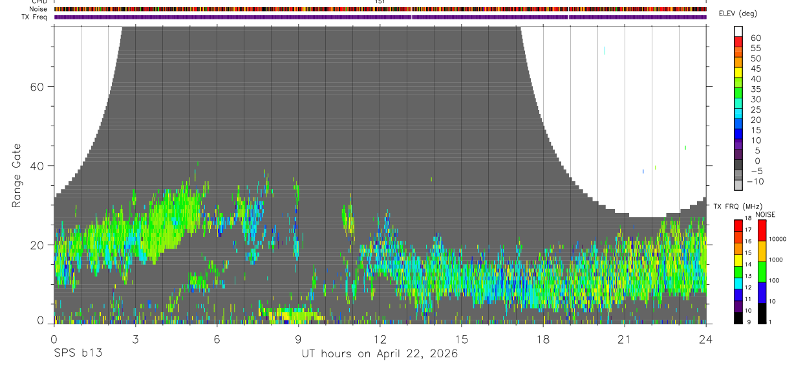Click the yellow swatch in the ELEV color bar
Image resolution: width=794 pixels, height=367 pixels.
pyautogui.click(x=738, y=72)
